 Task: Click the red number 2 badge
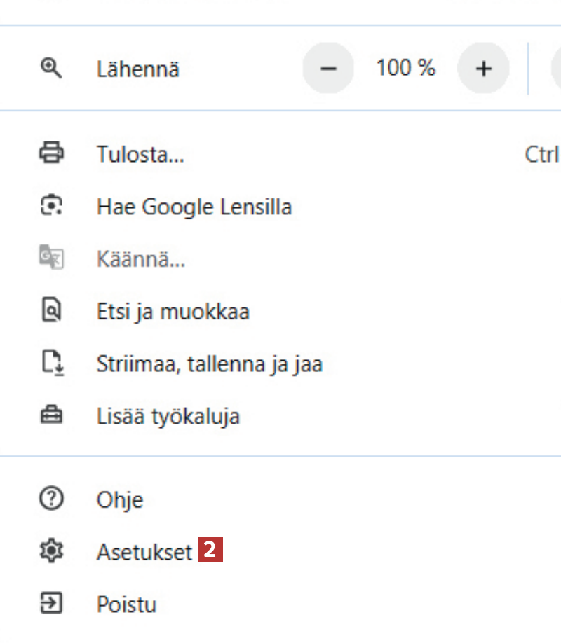point(210,551)
